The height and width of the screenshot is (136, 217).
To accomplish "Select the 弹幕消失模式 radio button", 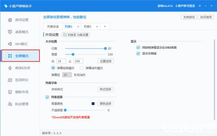I will [82, 68].
